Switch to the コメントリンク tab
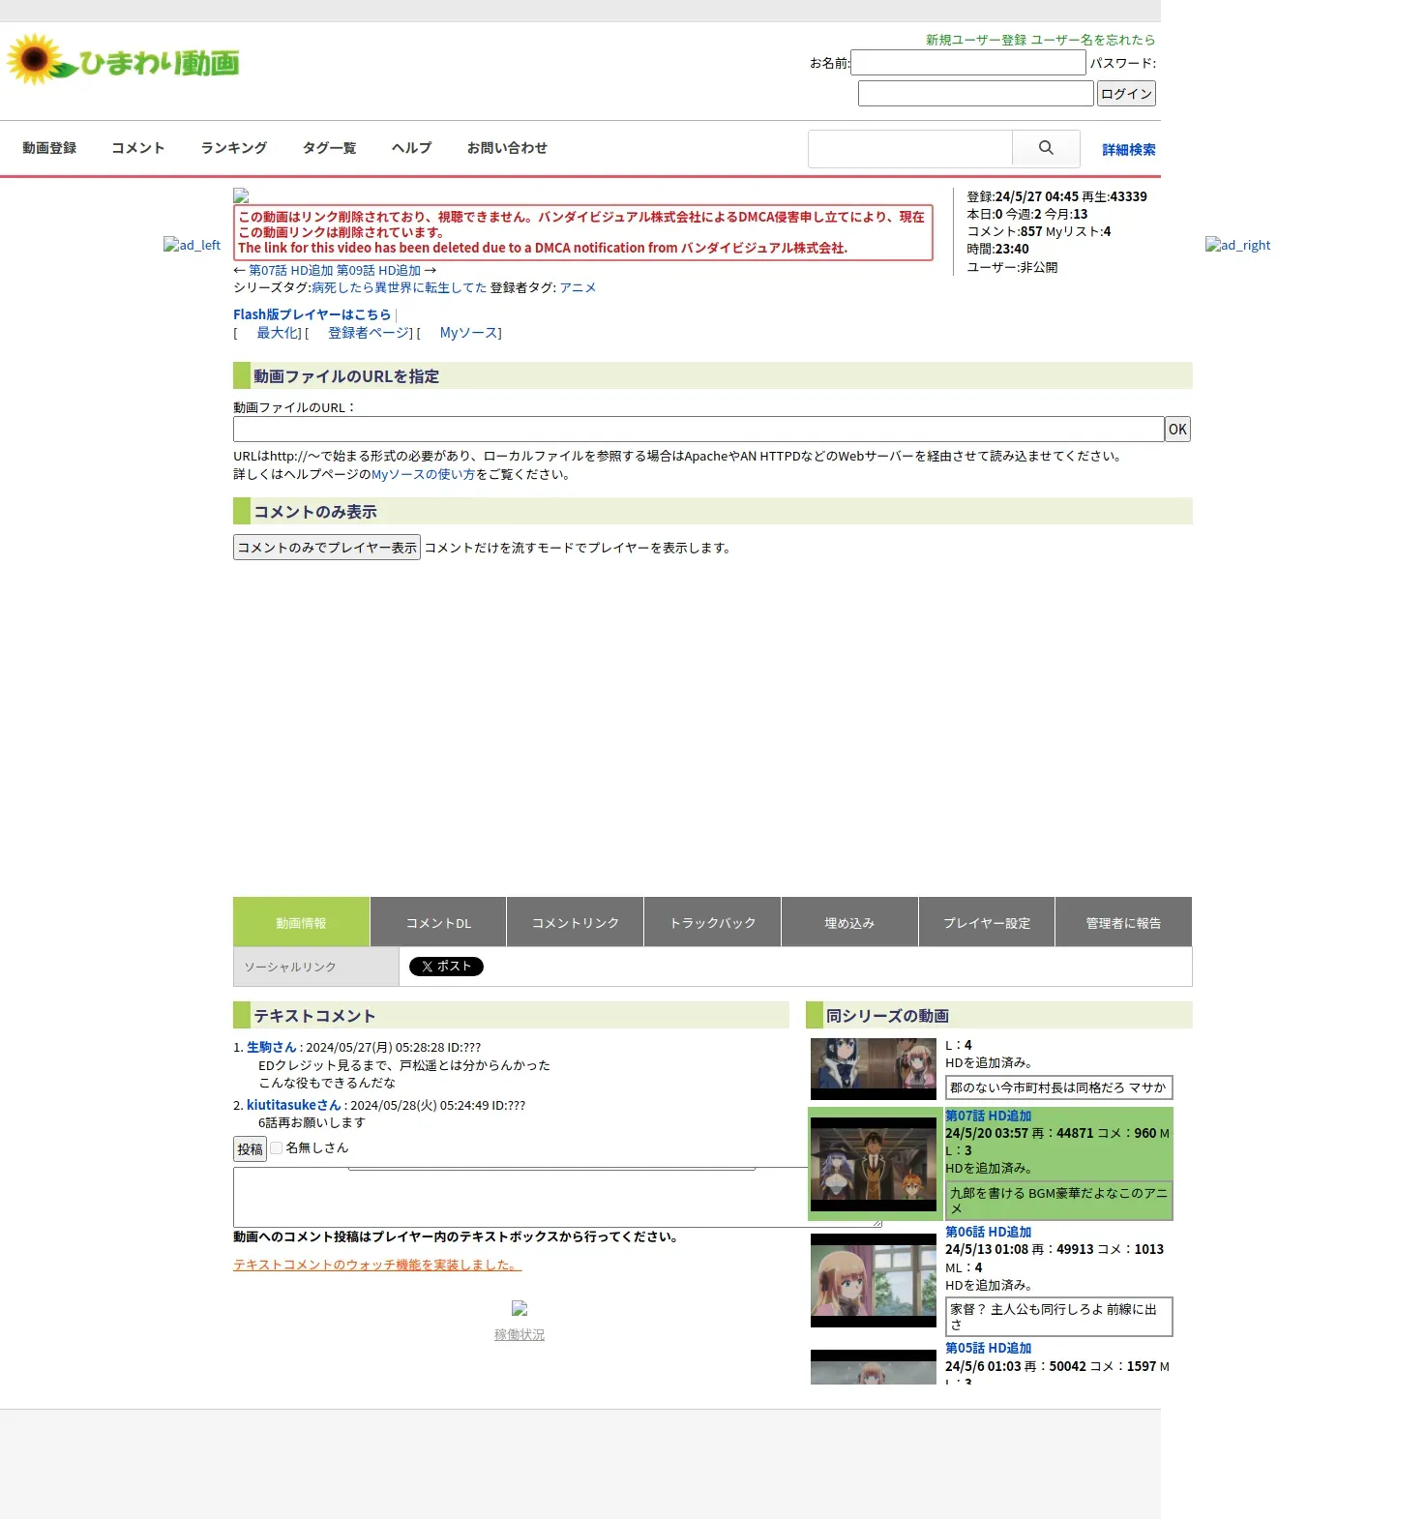Image resolution: width=1426 pixels, height=1519 pixels. (x=576, y=922)
